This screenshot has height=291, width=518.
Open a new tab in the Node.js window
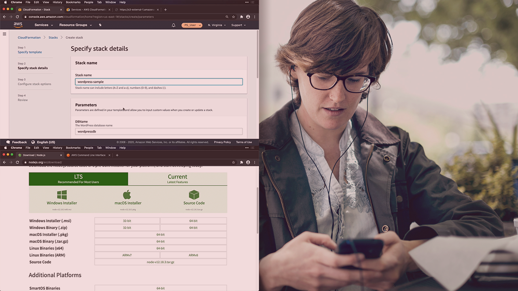[117, 155]
